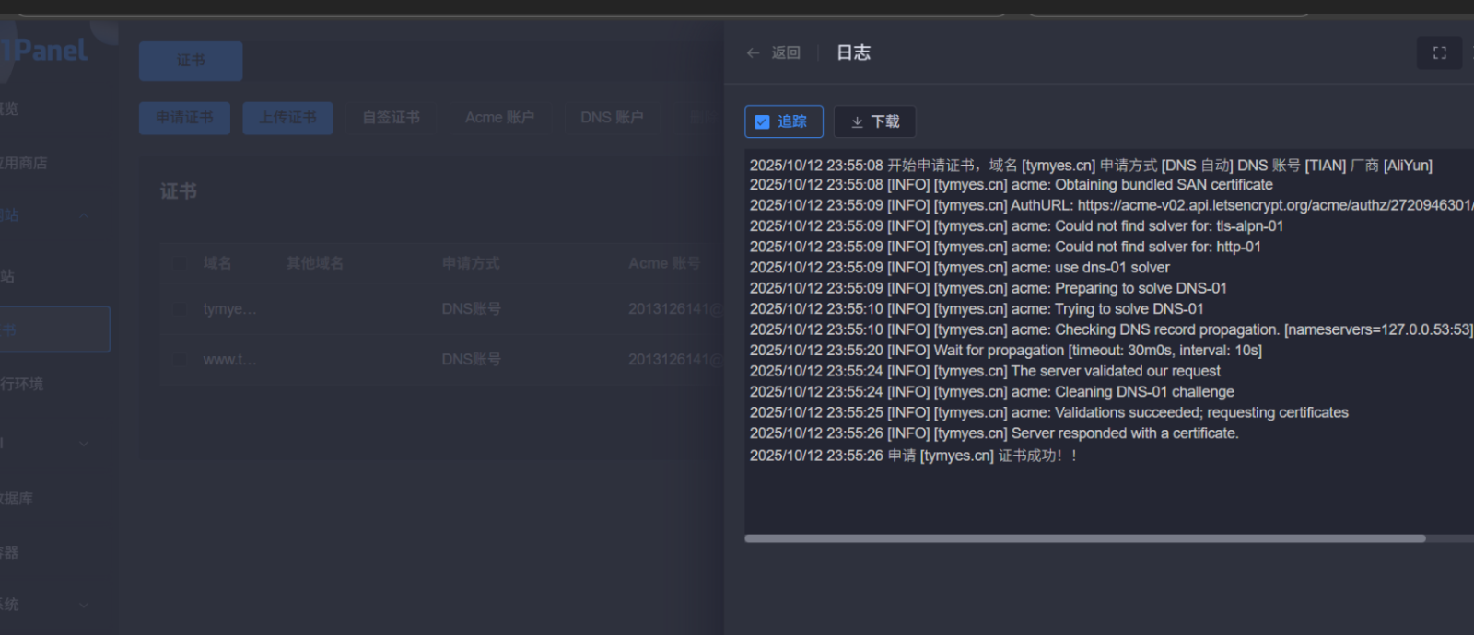Open 应用商店 in the sidebar
Image resolution: width=1474 pixels, height=635 pixels.
pos(24,163)
